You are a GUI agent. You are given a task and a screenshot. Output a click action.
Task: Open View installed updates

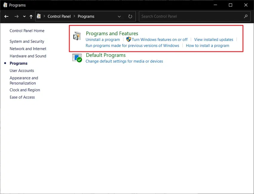click(x=214, y=40)
